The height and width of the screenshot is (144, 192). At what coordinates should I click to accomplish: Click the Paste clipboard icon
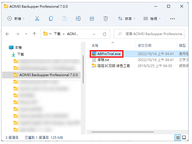(x=65, y=19)
